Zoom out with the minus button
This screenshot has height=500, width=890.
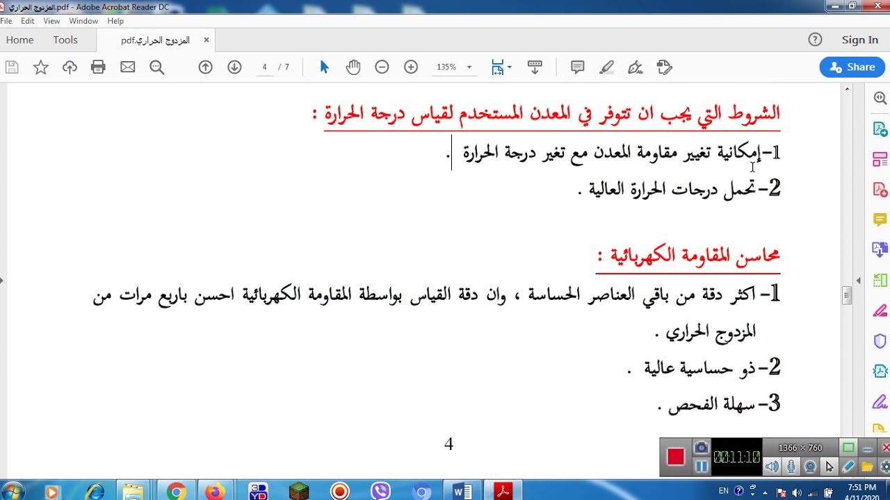click(x=382, y=67)
